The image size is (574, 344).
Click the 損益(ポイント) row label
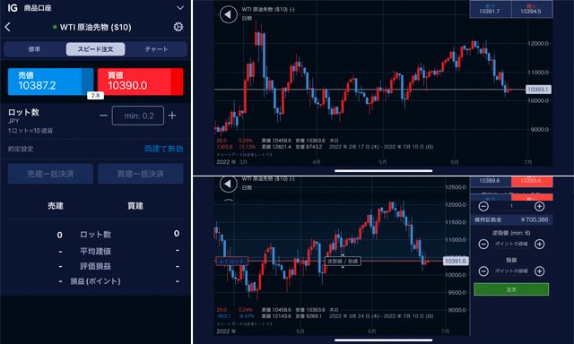96,281
